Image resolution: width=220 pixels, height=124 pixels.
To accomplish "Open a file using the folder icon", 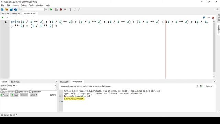I will [x=7, y=9].
